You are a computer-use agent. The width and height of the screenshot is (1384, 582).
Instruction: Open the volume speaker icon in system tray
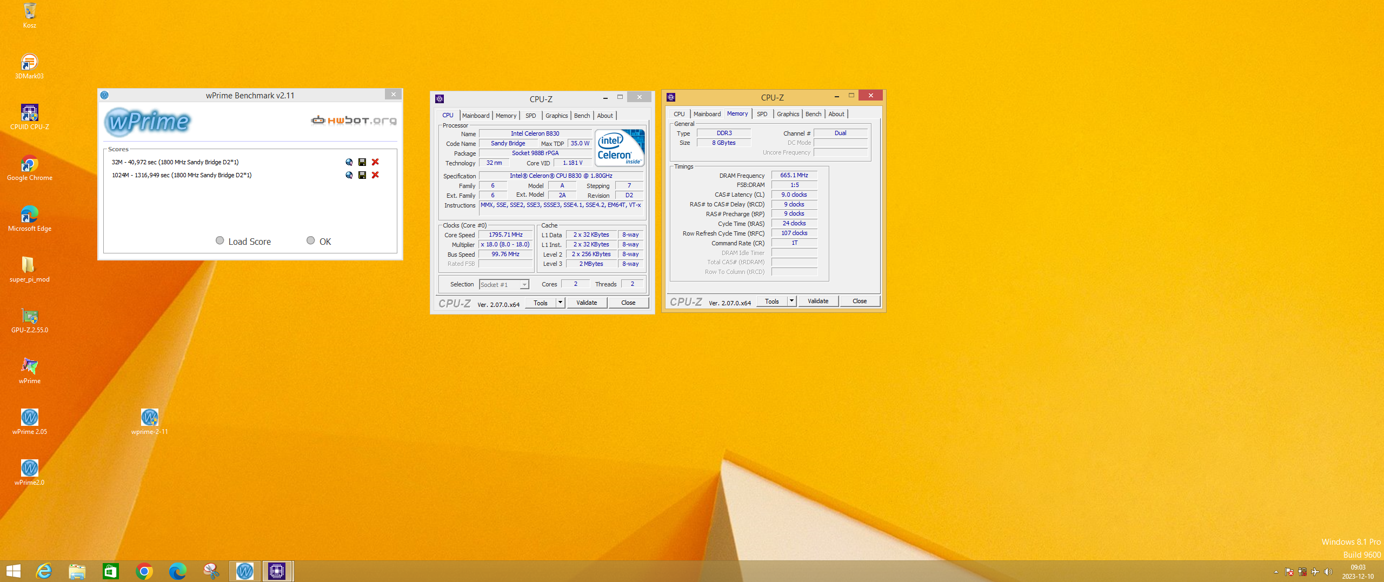[1328, 572]
